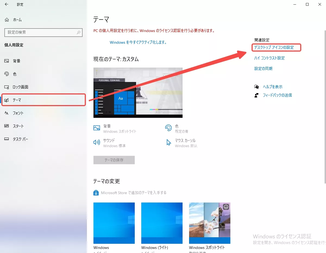Click the テーマの保存 button
The height and width of the screenshot is (253, 326).
(x=114, y=160)
